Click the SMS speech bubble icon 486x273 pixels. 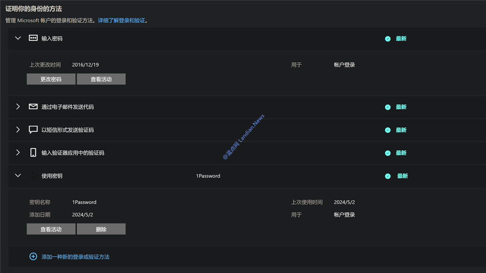[33, 130]
